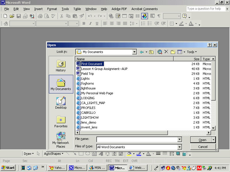This screenshot has width=230, height=172.
Task: Select the Field Trip document
Action: tap(88, 74)
